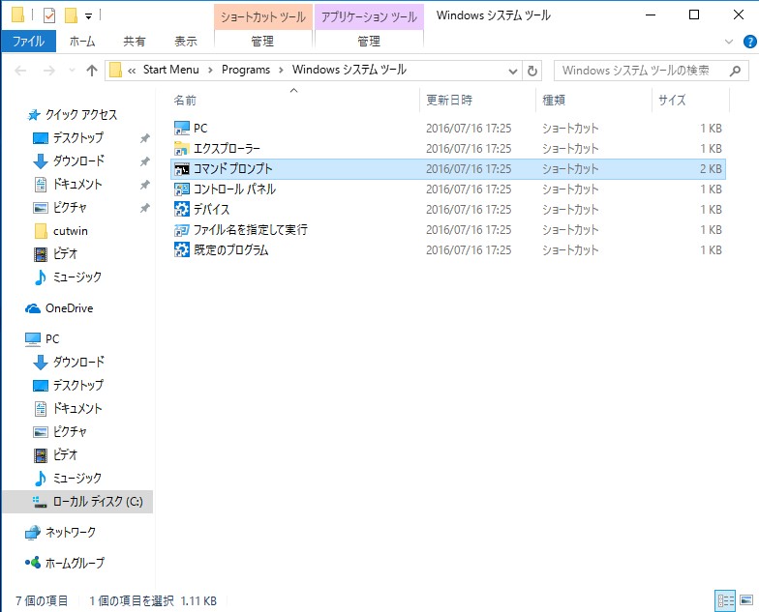Open the quick access toolbar customize dropdown

(89, 15)
